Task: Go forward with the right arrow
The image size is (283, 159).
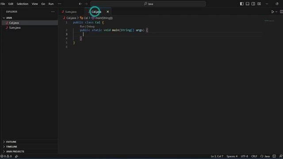Action: point(86,4)
